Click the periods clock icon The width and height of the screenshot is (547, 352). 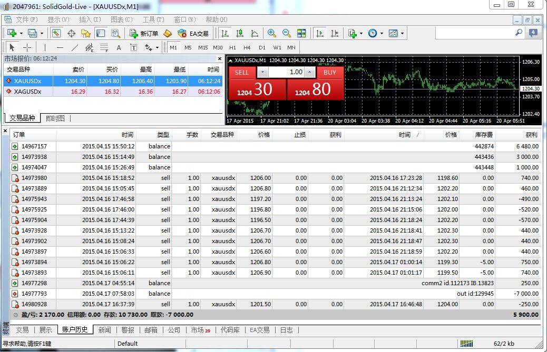point(373,33)
